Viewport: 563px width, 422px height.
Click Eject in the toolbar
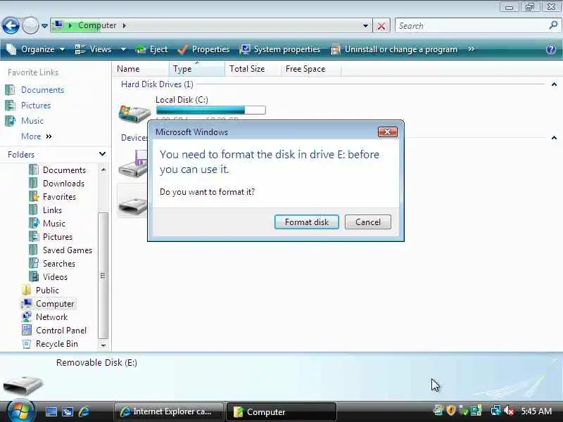pos(151,49)
